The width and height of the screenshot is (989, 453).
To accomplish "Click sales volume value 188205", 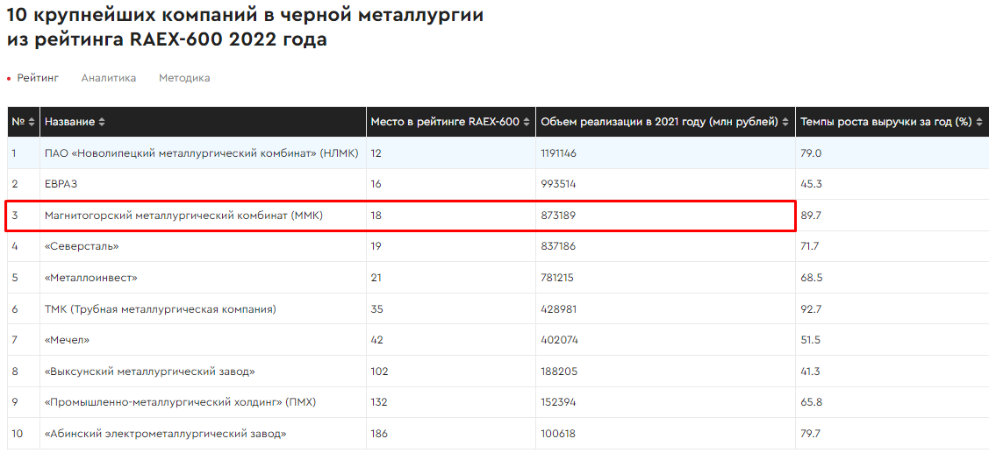I will click(x=559, y=372).
